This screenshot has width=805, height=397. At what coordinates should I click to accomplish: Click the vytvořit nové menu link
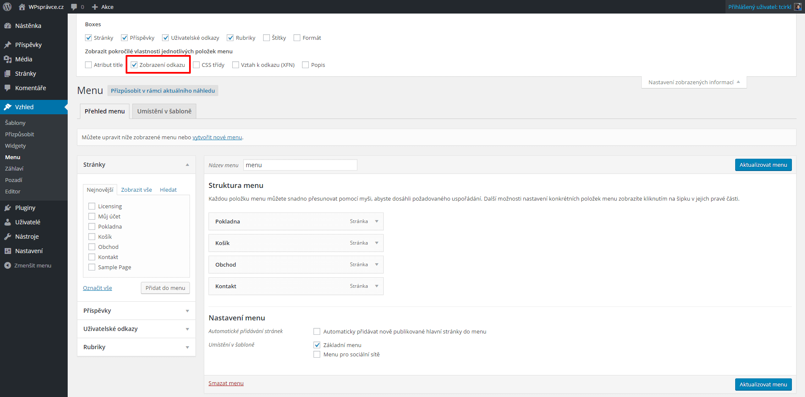click(217, 137)
